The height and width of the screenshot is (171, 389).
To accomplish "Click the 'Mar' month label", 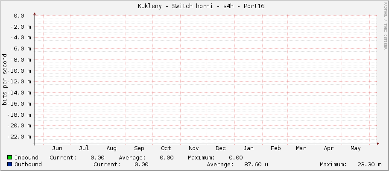I will pos(301,148).
